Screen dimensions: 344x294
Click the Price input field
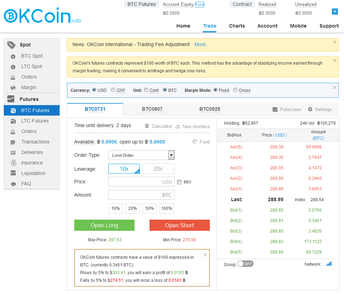tap(142, 182)
